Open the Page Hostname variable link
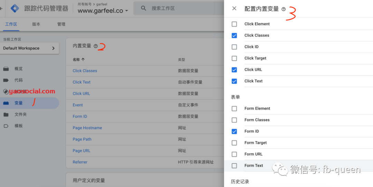This screenshot has width=373, height=187. coord(87,128)
